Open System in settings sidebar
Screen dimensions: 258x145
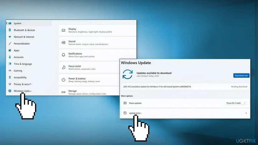pyautogui.click(x=29, y=23)
